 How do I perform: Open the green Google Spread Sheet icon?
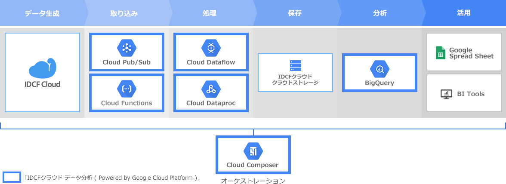pyautogui.click(x=440, y=53)
